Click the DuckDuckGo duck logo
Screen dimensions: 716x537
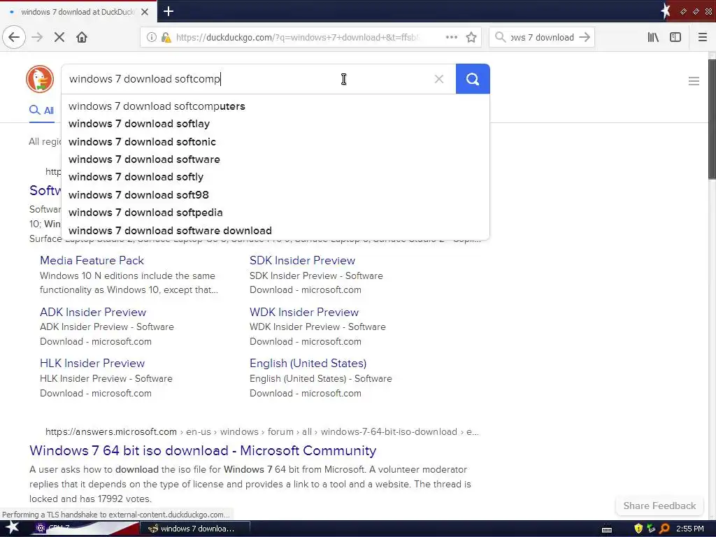(x=40, y=78)
